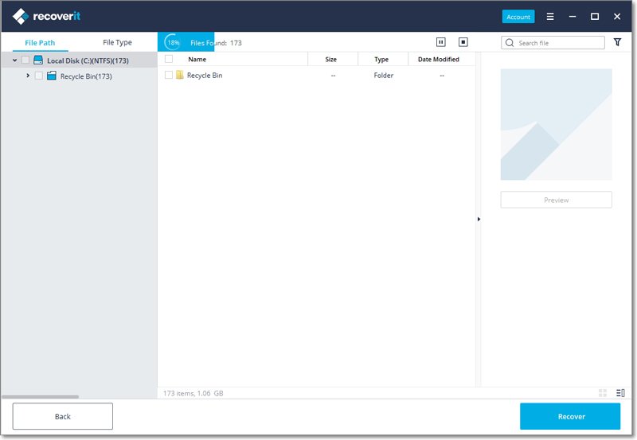Close the Recoverit window
Viewport: 637px width, 440px height.
coord(617,17)
